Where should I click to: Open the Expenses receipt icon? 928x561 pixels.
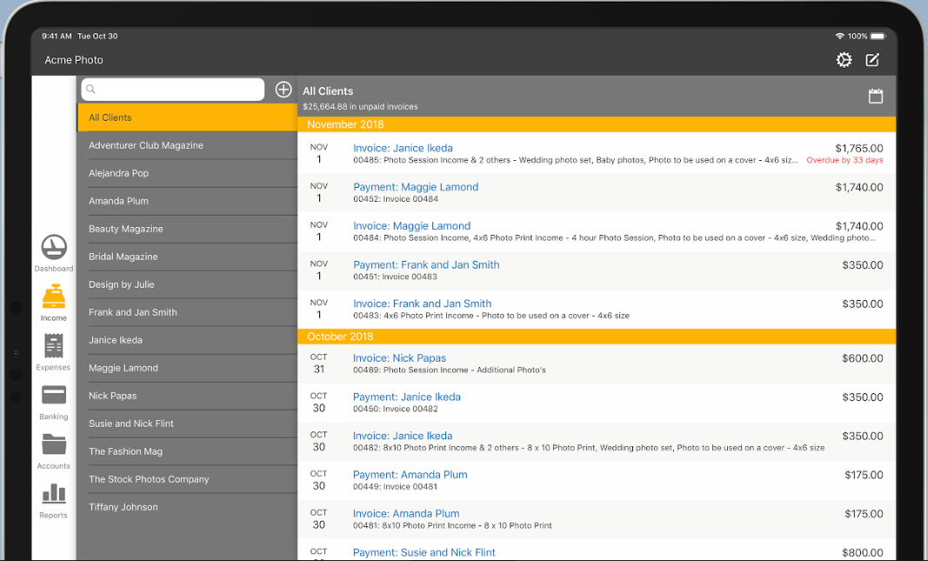(x=53, y=347)
